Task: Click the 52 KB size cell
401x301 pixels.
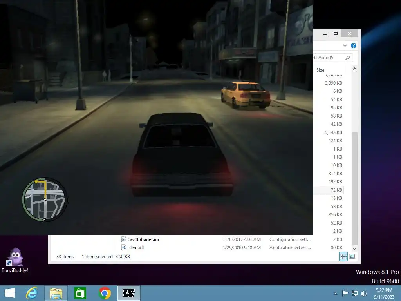Action: pyautogui.click(x=336, y=223)
